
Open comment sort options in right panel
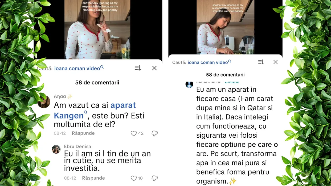tap(261, 62)
